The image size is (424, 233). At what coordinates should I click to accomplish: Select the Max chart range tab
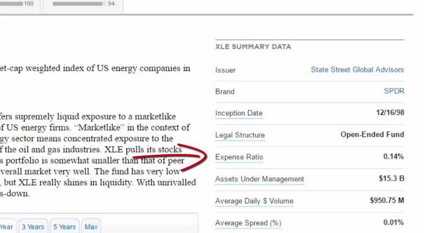coord(91,227)
